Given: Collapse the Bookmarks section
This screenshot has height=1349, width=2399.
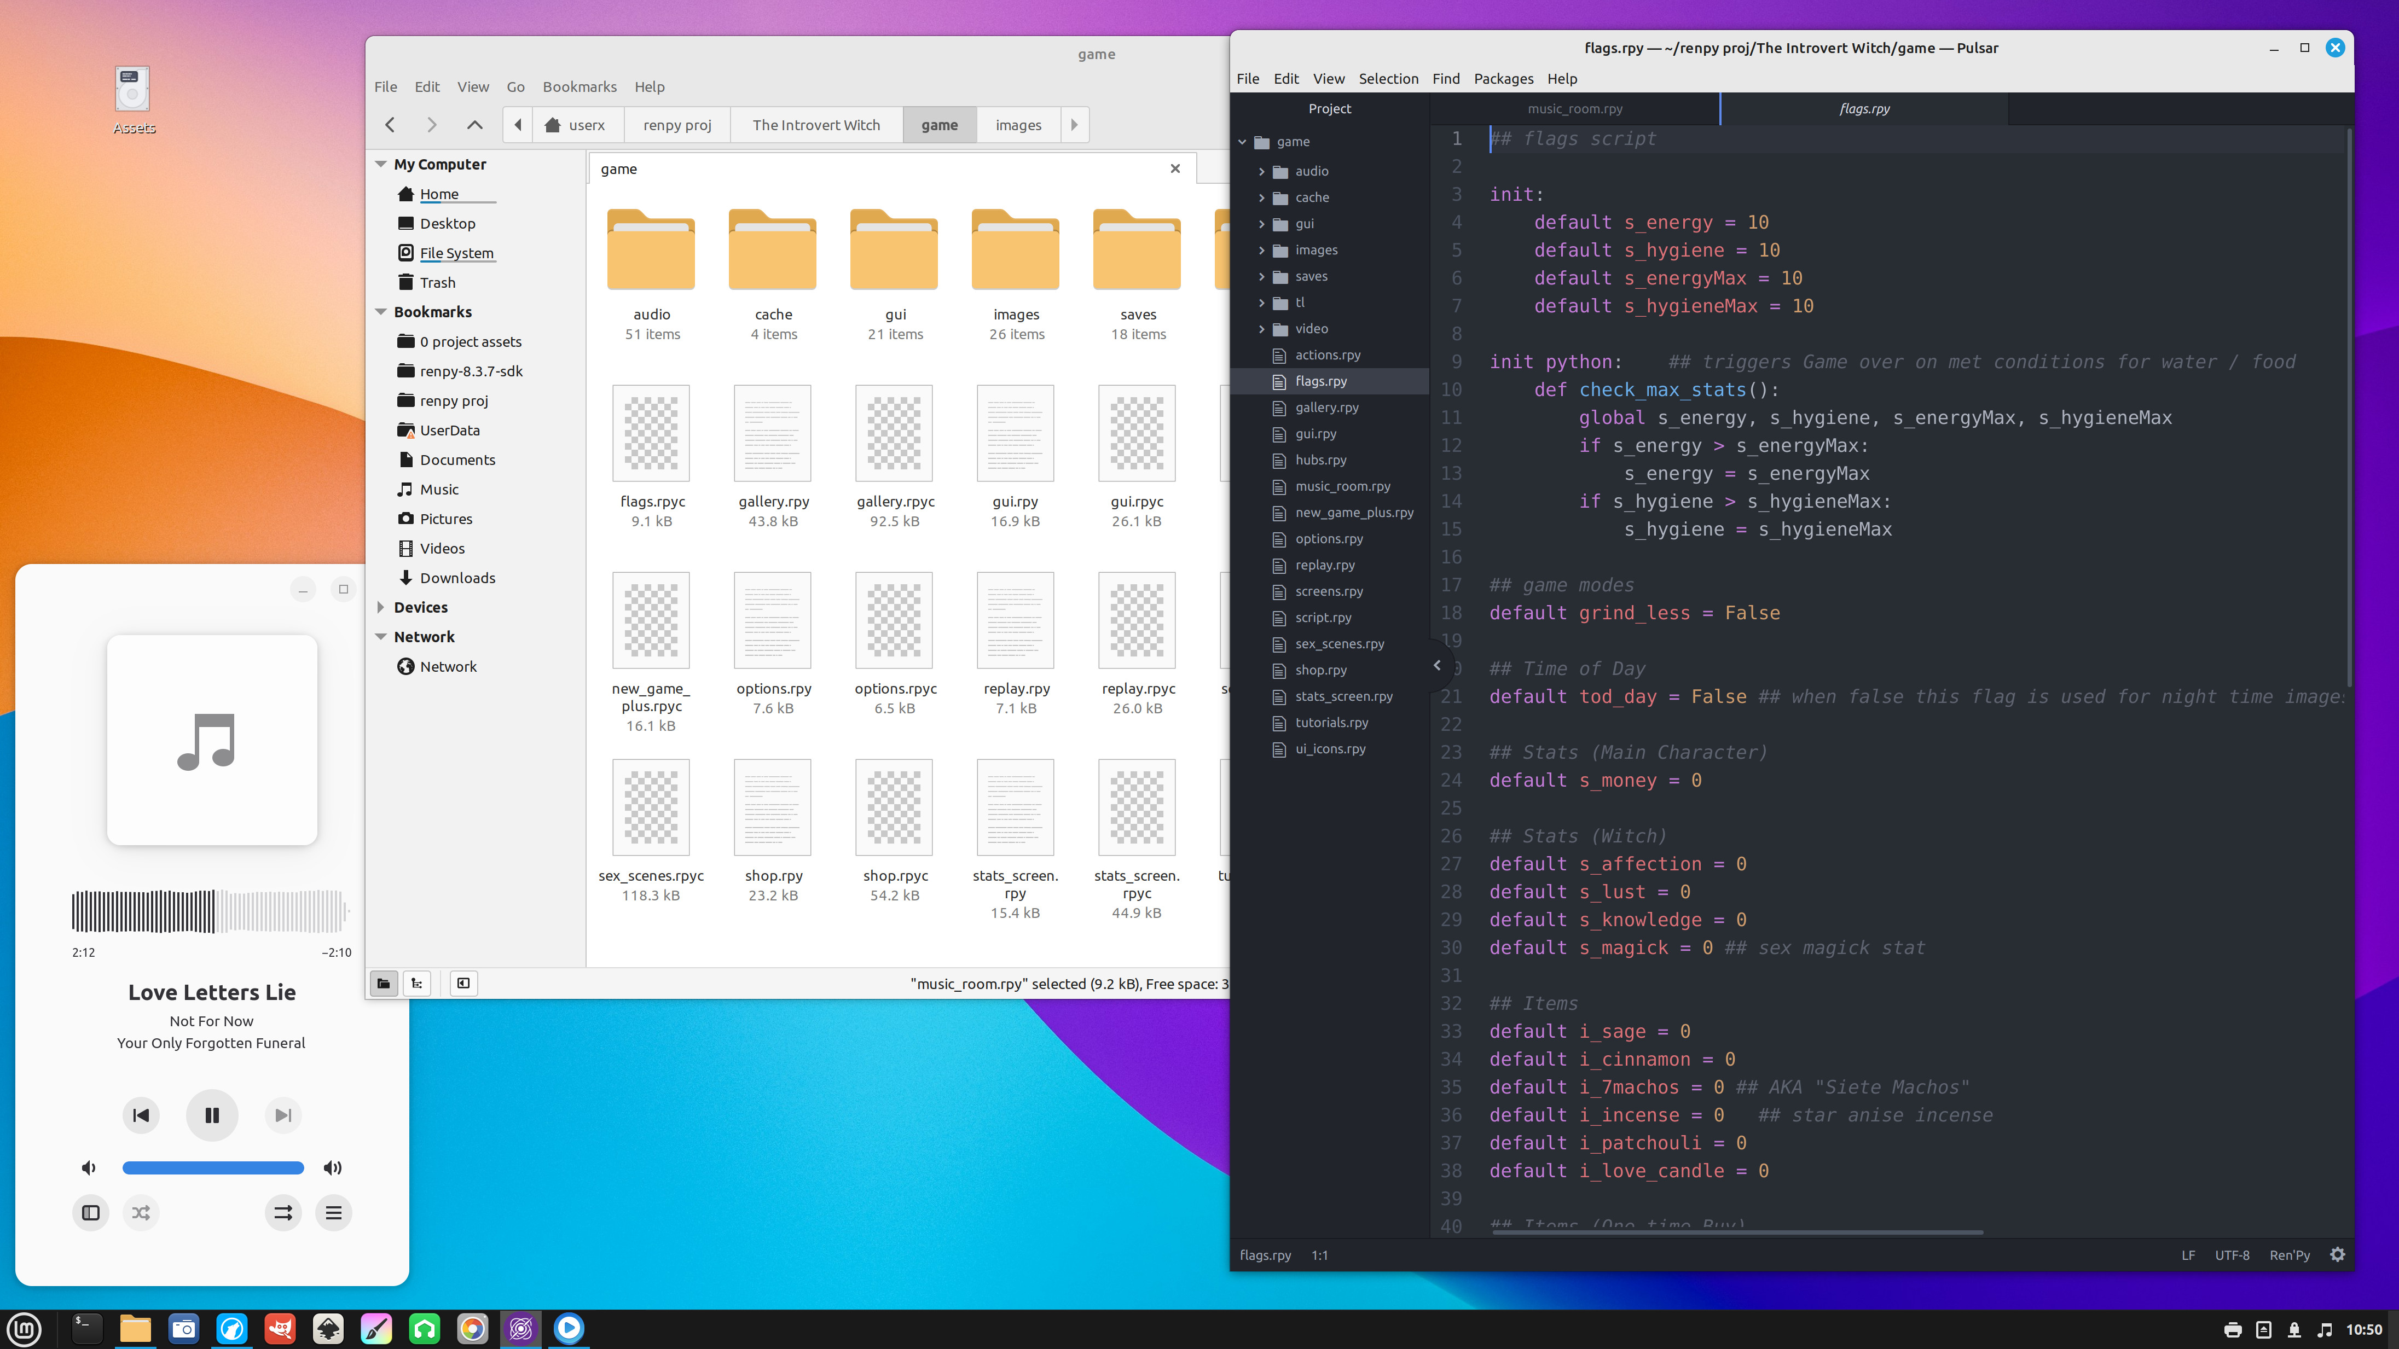Looking at the screenshot, I should pyautogui.click(x=381, y=312).
